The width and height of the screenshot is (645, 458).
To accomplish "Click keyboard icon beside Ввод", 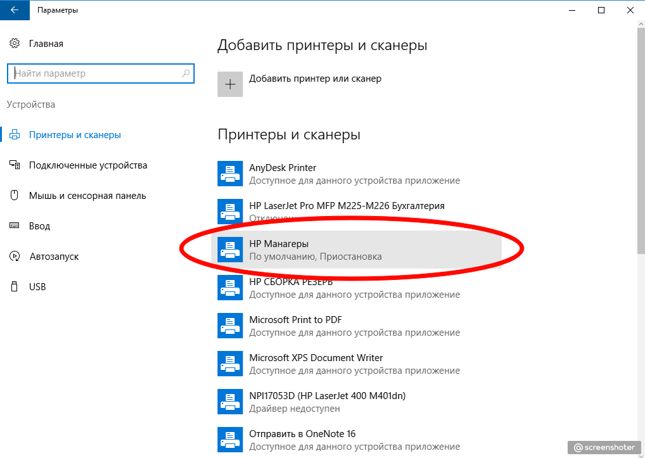I will tap(15, 226).
